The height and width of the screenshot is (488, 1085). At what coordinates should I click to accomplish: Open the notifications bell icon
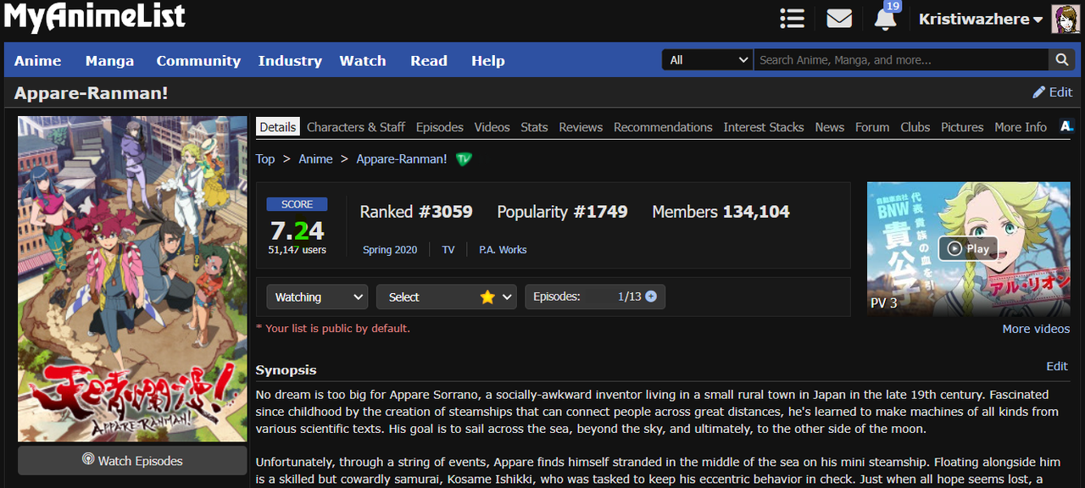[x=885, y=19]
